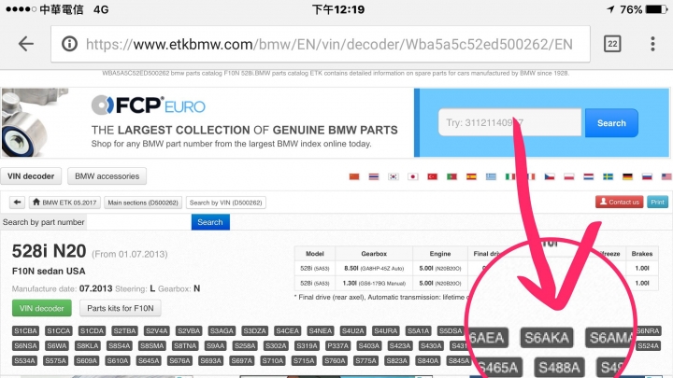Select the German flag language

(x=627, y=176)
